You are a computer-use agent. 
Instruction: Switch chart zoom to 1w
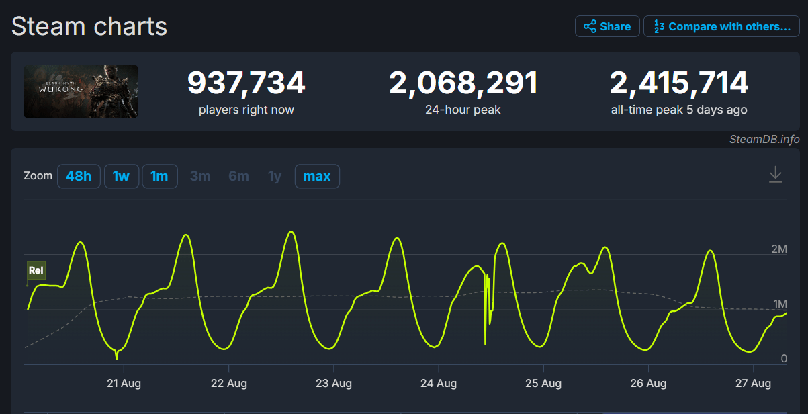point(121,176)
